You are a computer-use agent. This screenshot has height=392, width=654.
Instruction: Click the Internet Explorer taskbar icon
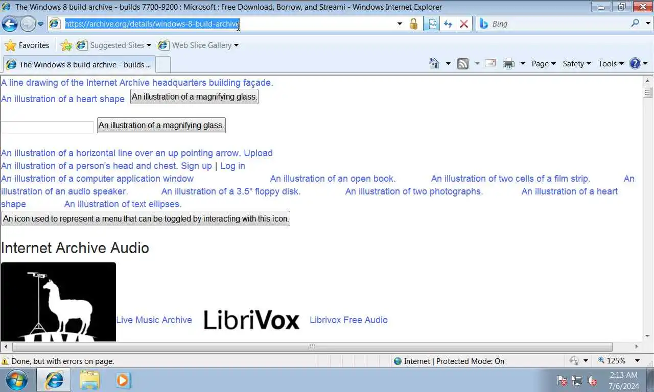pos(54,380)
